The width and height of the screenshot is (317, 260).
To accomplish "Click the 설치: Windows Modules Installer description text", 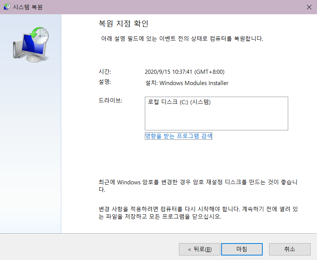I will (186, 83).
